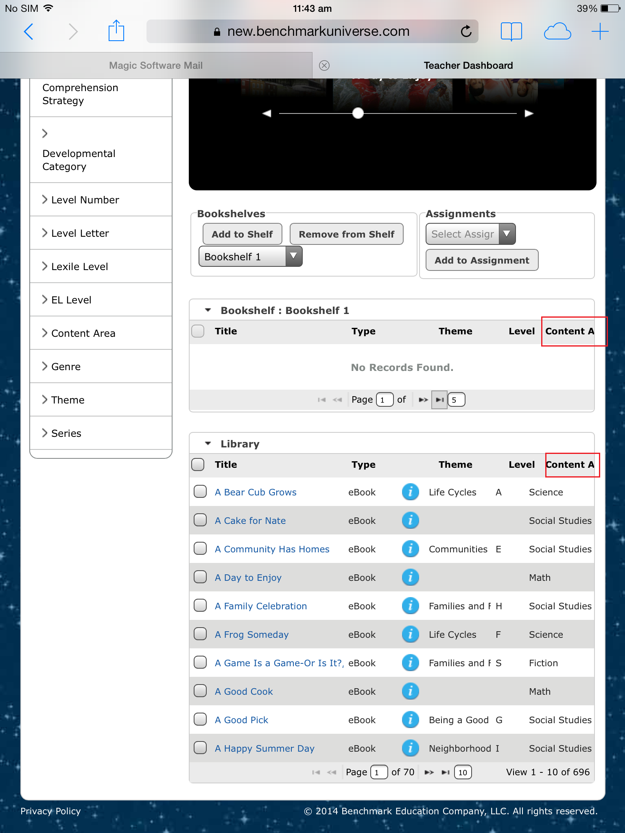Click info icon for A Bear Cub Grows
625x833 pixels.
(x=411, y=492)
